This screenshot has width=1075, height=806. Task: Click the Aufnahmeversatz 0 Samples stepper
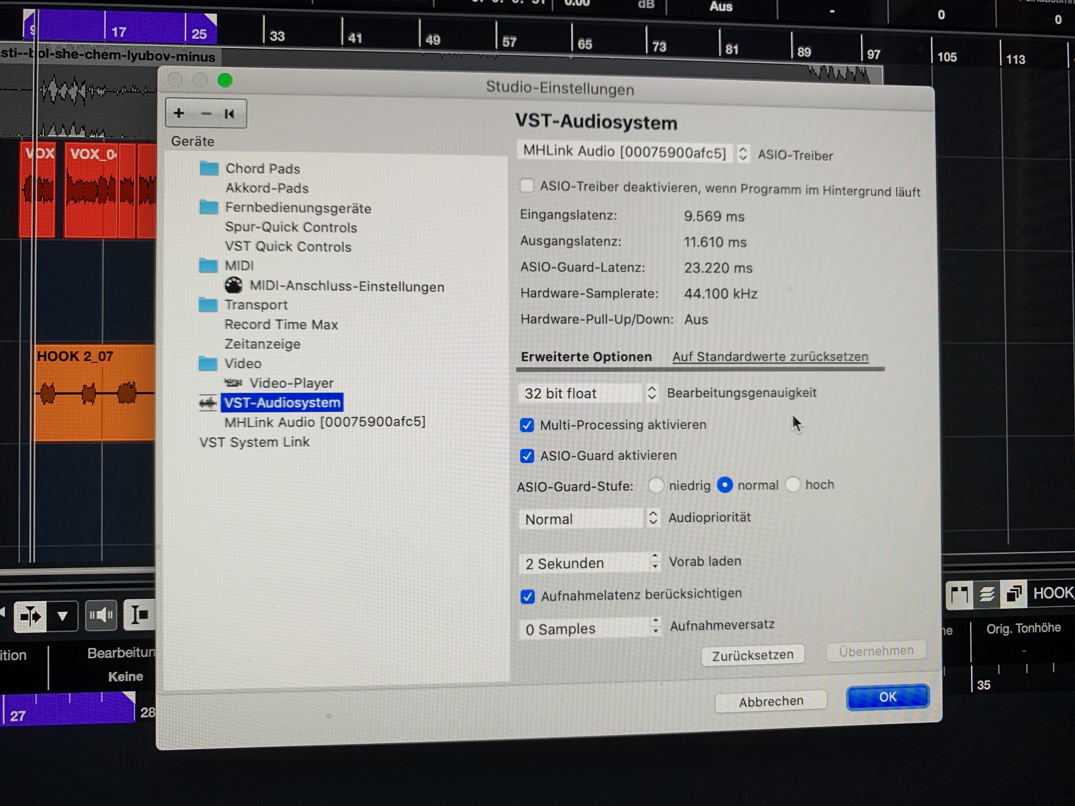[656, 626]
